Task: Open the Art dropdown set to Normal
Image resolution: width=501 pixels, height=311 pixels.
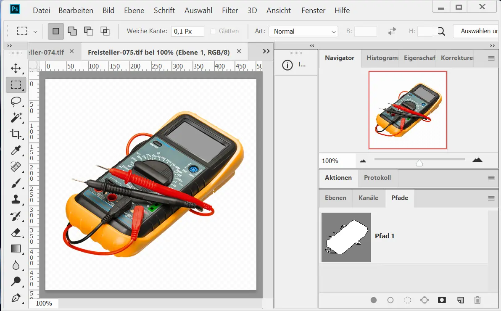Action: [303, 32]
